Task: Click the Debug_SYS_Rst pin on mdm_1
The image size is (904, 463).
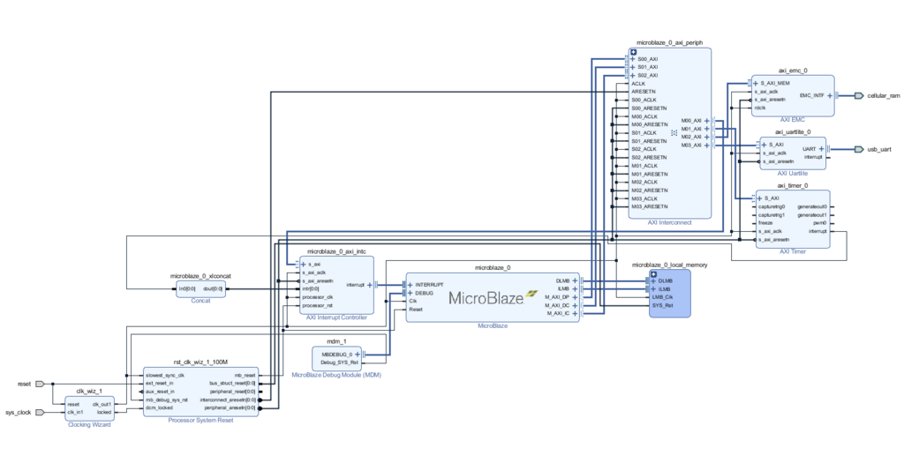Action: [x=340, y=362]
